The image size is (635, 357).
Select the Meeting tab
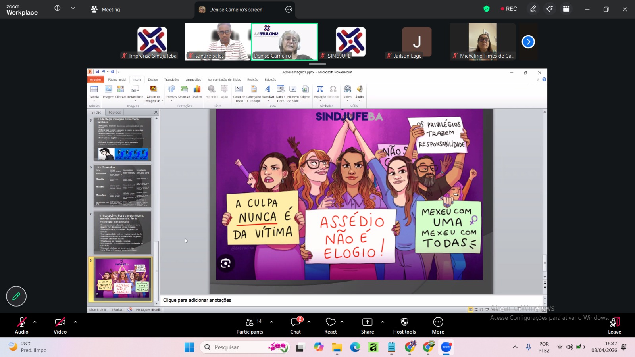[x=106, y=10]
